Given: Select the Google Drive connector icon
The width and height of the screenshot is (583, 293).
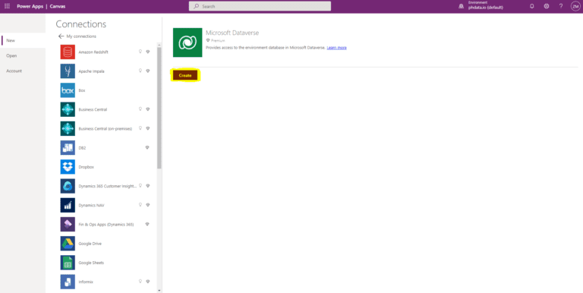Looking at the screenshot, I should click(x=68, y=244).
